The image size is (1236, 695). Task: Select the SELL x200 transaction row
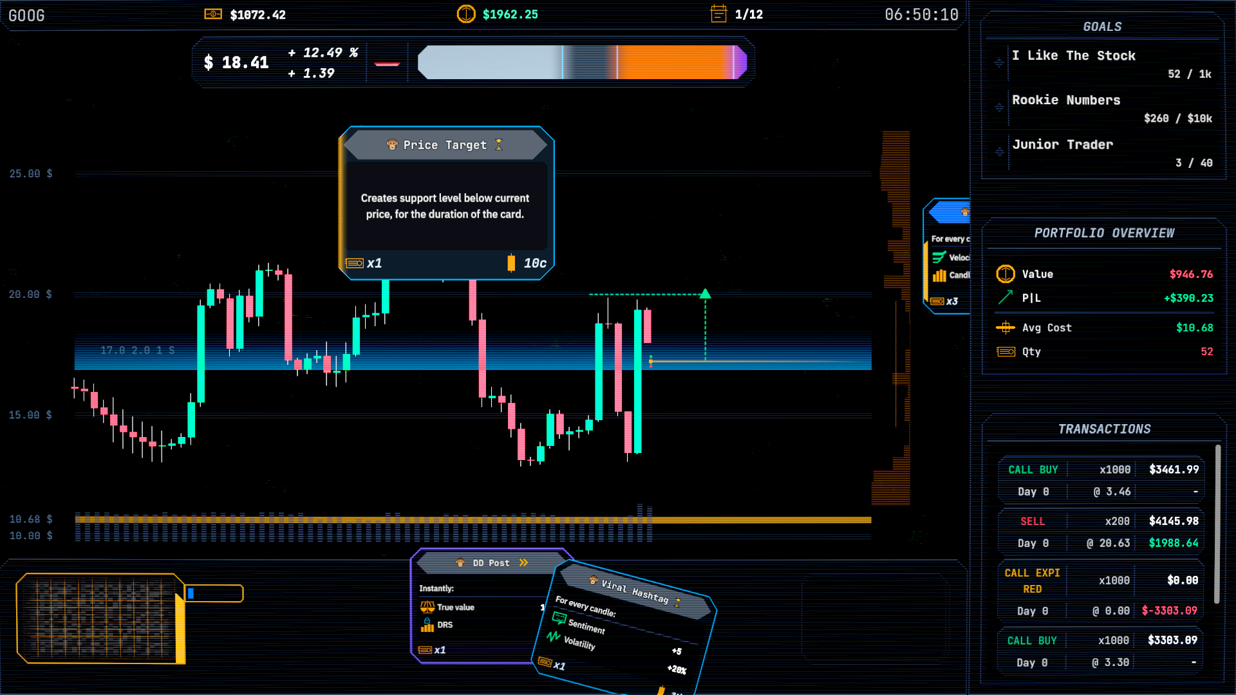pyautogui.click(x=1101, y=532)
